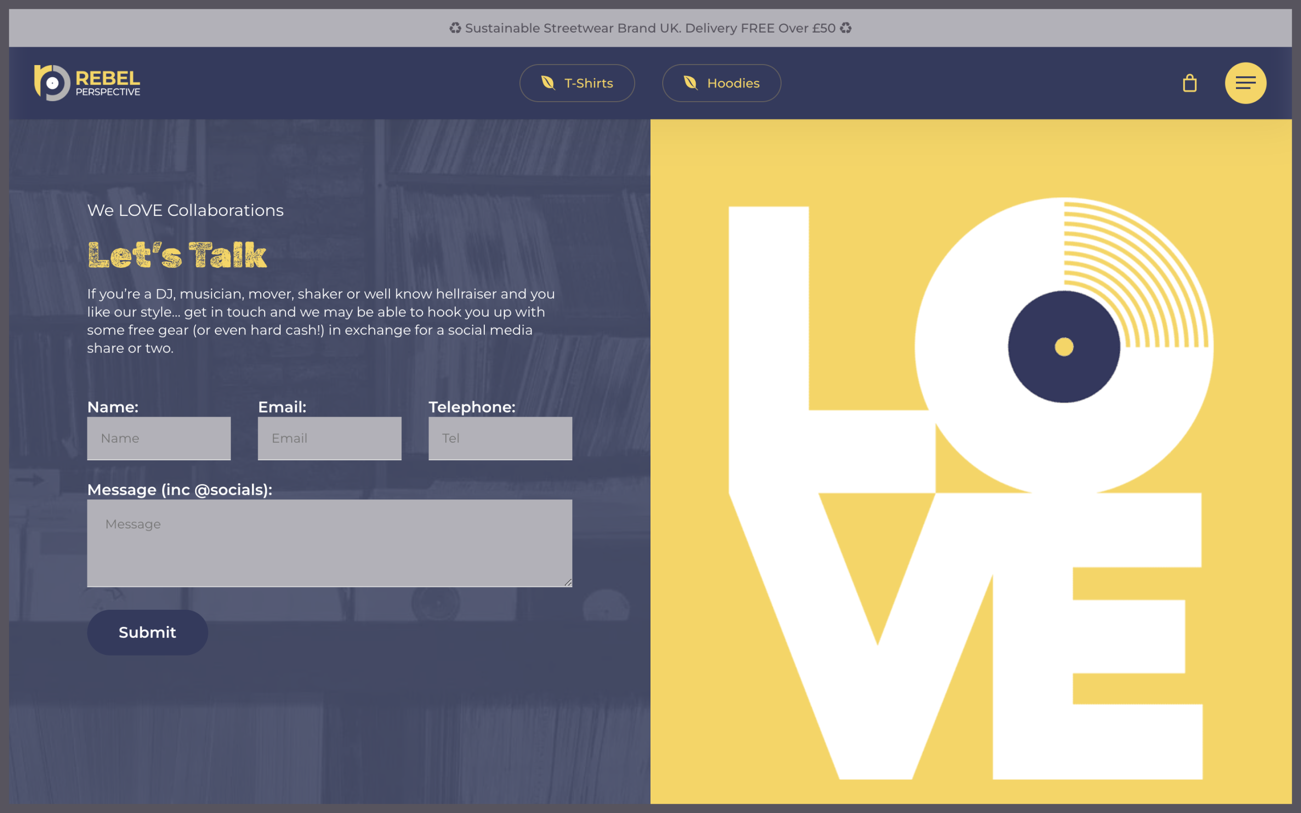Click the Message (inc @socials) label
The image size is (1301, 813).
pyautogui.click(x=179, y=490)
